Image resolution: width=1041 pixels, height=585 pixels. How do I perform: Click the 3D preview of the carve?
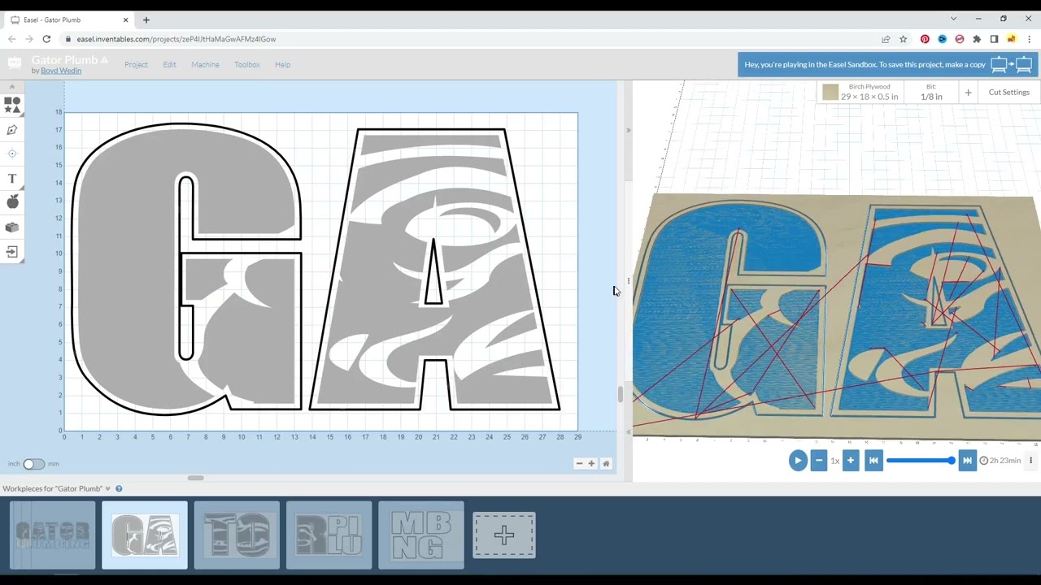(x=837, y=317)
